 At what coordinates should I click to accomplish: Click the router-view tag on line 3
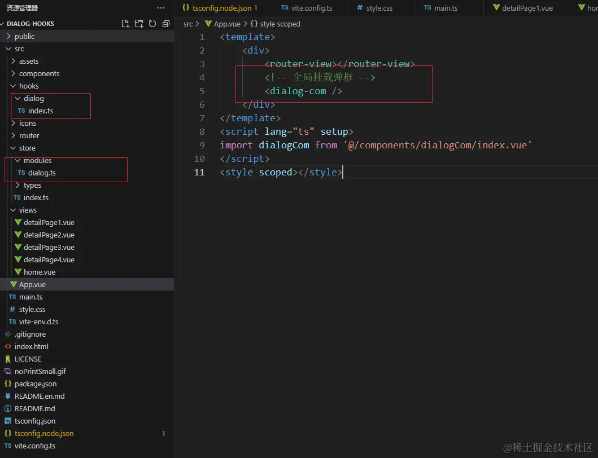(x=339, y=64)
